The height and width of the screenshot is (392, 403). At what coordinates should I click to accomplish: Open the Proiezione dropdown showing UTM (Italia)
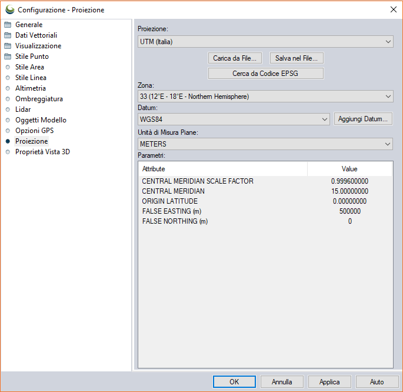point(265,42)
